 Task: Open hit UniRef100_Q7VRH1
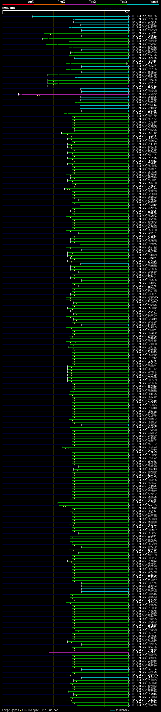(x=144, y=588)
